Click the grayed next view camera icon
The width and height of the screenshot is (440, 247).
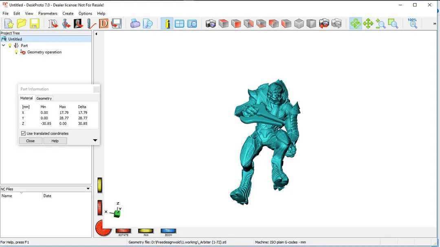coord(337,24)
